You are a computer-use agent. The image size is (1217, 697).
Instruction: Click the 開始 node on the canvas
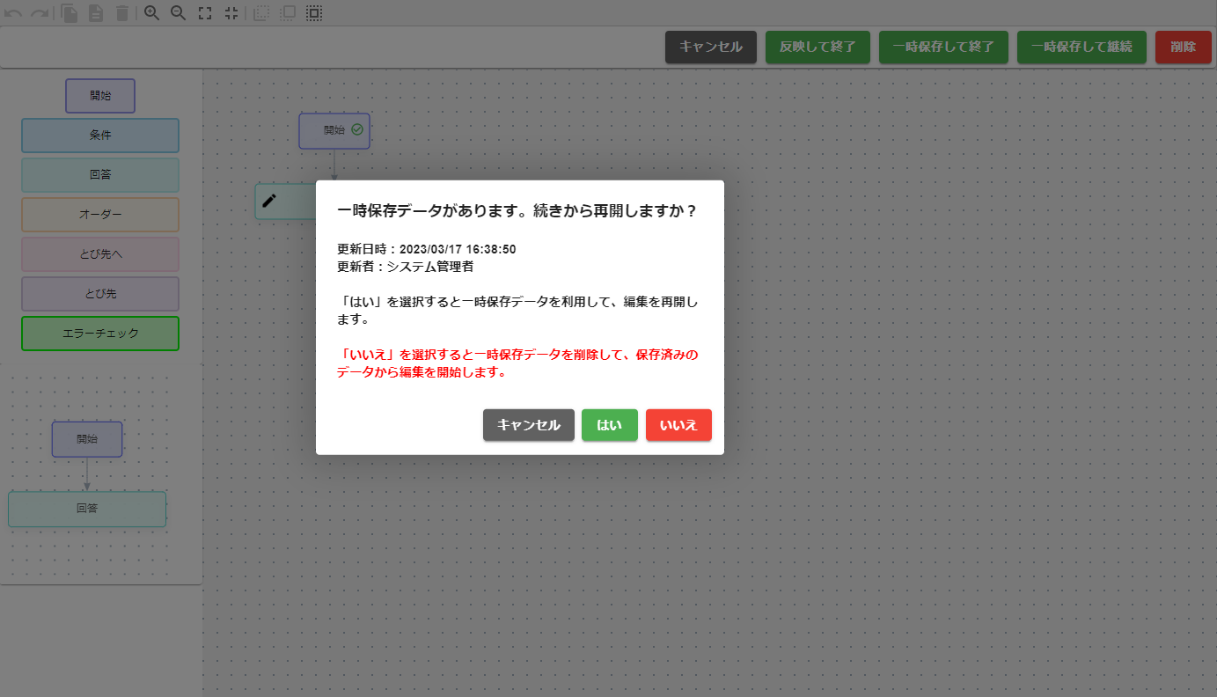(334, 130)
